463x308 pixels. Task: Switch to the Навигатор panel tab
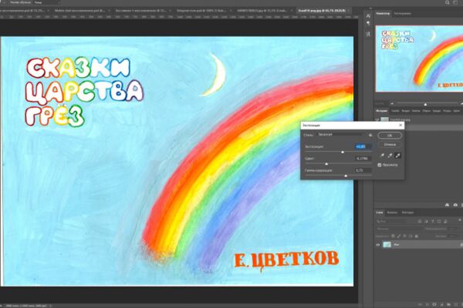click(383, 14)
